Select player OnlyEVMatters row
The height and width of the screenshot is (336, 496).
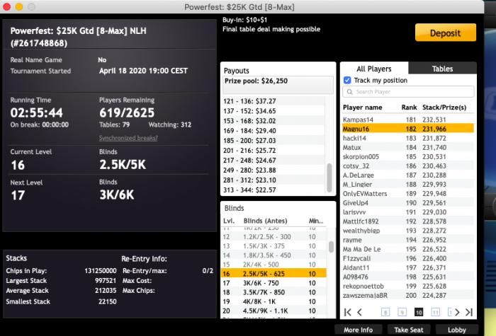(x=408, y=193)
